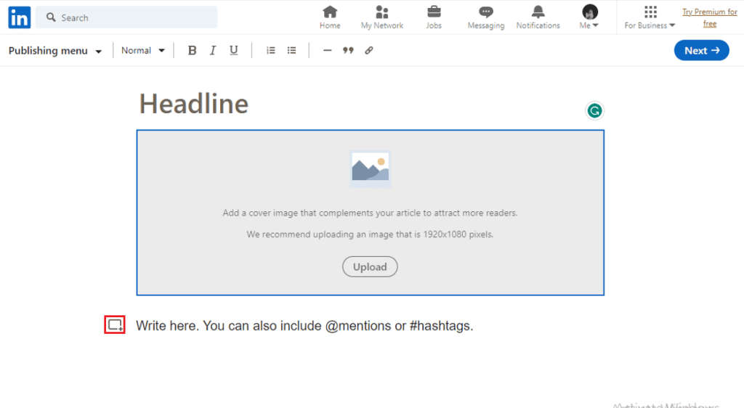
Task: Click the add media icon beside text
Action: click(115, 325)
